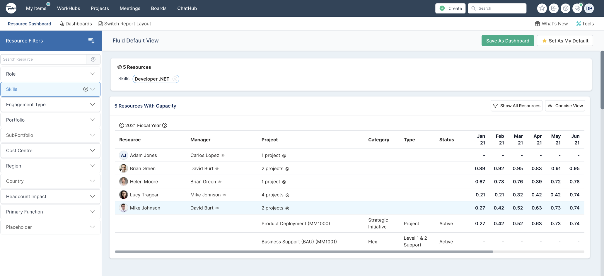Open ChatHub menu
Image resolution: width=604 pixels, height=276 pixels.
187,8
